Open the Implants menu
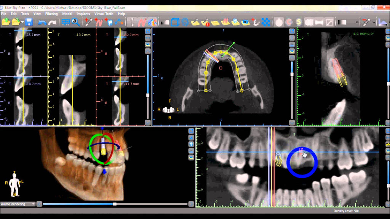 coord(83,14)
